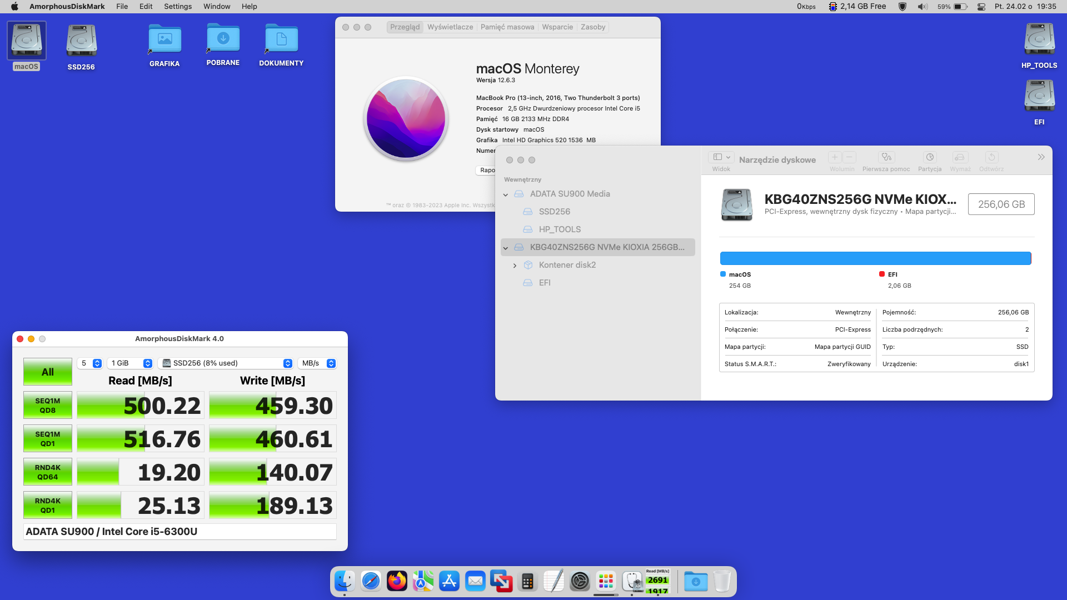This screenshot has width=1067, height=600.
Task: Click Odtwórz icon in Disk Utility toolbar
Action: point(991,157)
